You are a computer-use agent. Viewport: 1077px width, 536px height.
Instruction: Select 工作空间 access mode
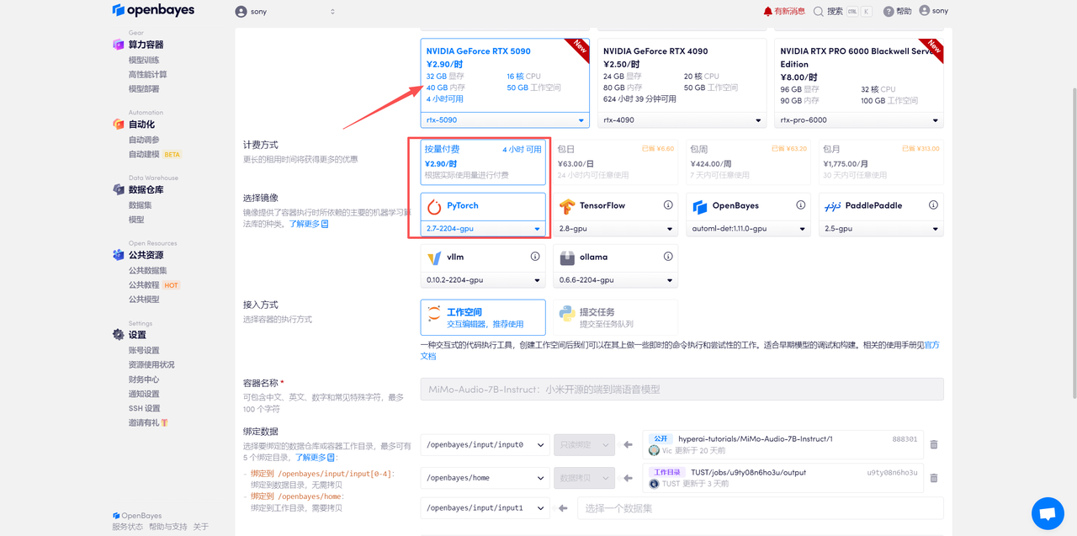(483, 318)
